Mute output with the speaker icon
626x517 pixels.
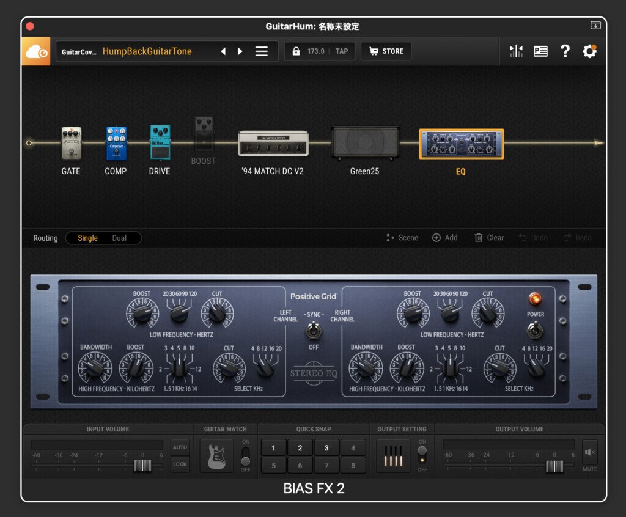click(590, 452)
